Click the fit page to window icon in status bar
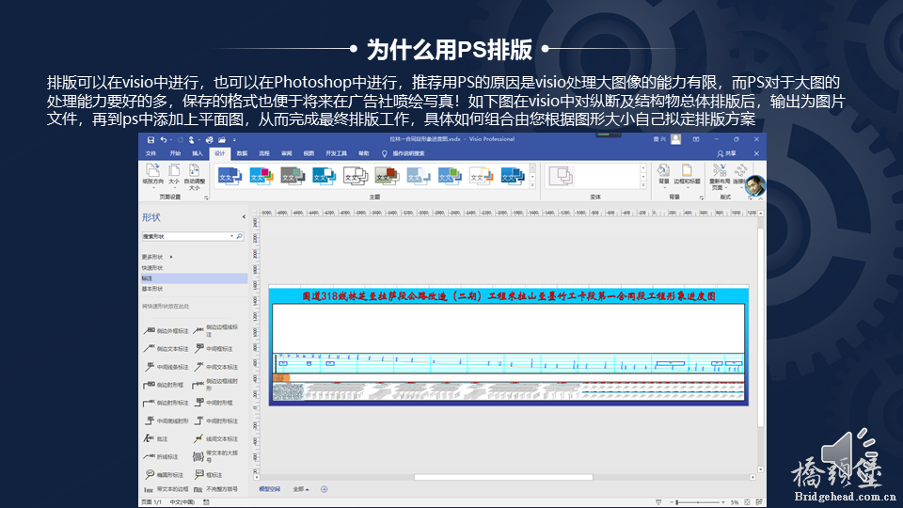This screenshot has width=903, height=508. coord(747,502)
